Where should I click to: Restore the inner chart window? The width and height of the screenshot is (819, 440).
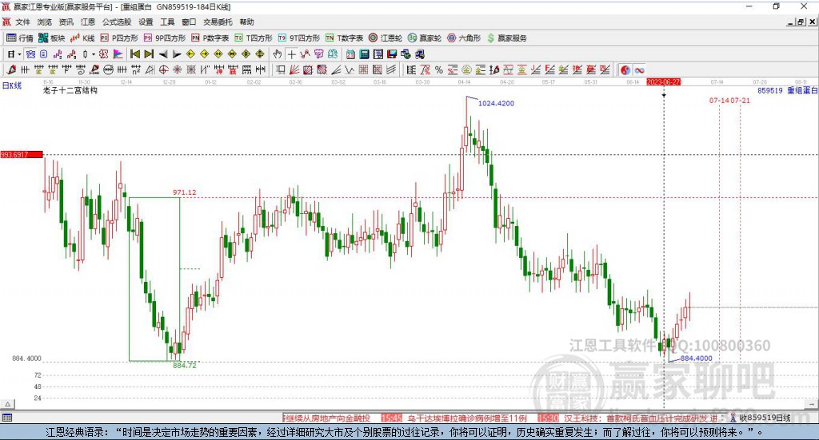coord(801,22)
